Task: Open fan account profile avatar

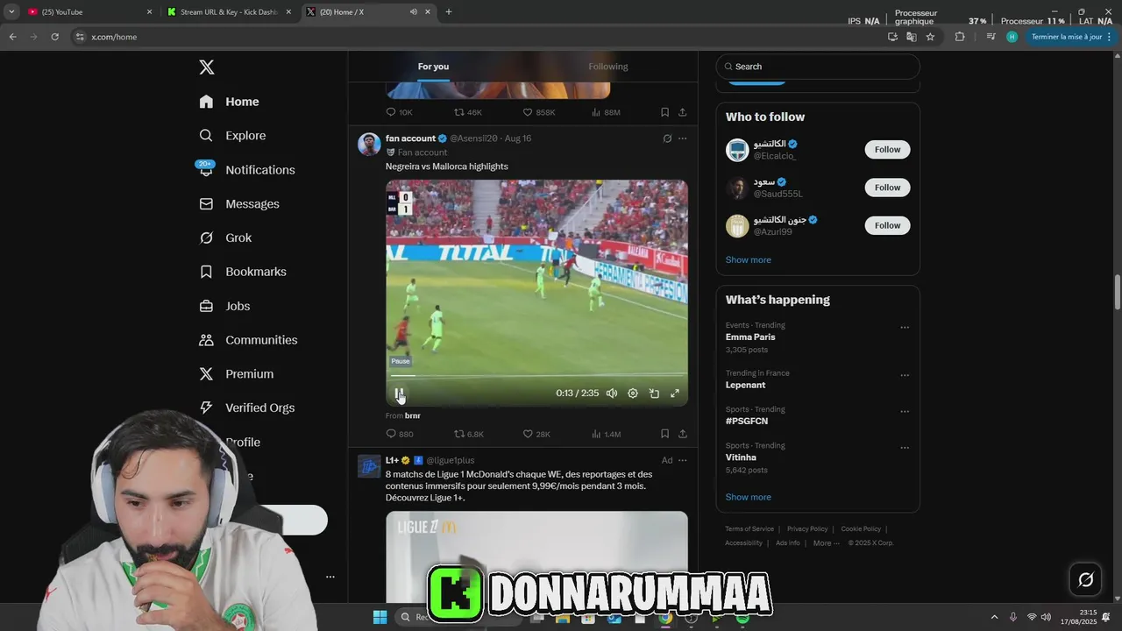Action: click(x=369, y=145)
